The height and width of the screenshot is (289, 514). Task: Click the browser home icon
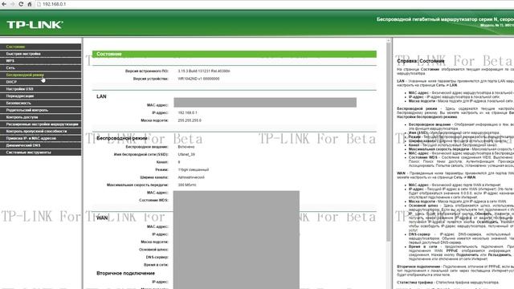(x=30, y=4)
